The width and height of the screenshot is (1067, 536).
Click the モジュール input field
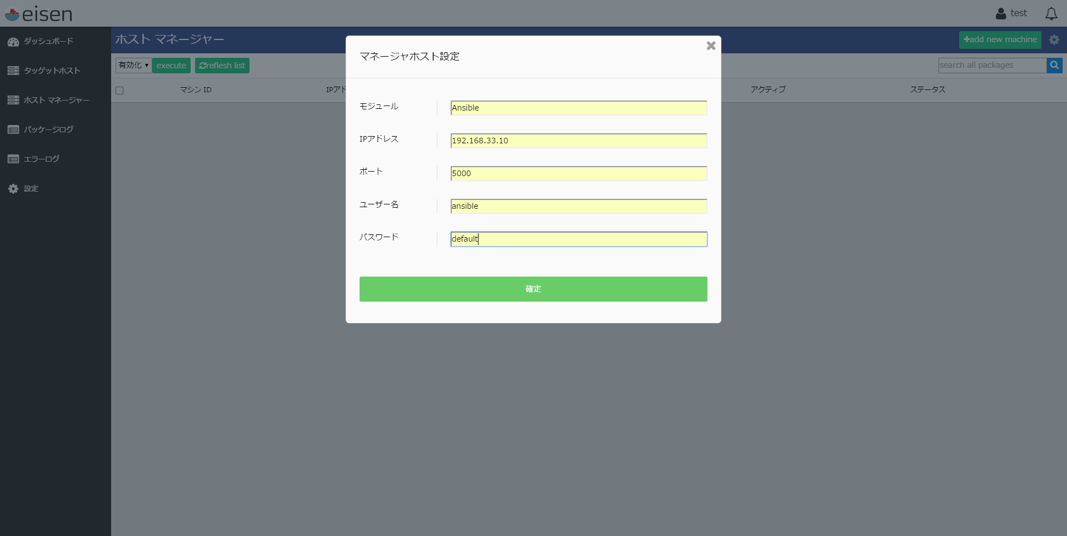[579, 108]
